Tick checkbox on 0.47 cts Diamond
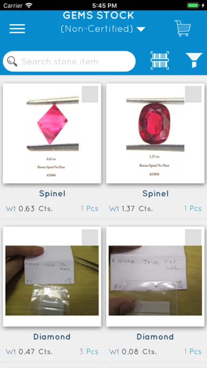This screenshot has height=368, width=207. tap(90, 237)
